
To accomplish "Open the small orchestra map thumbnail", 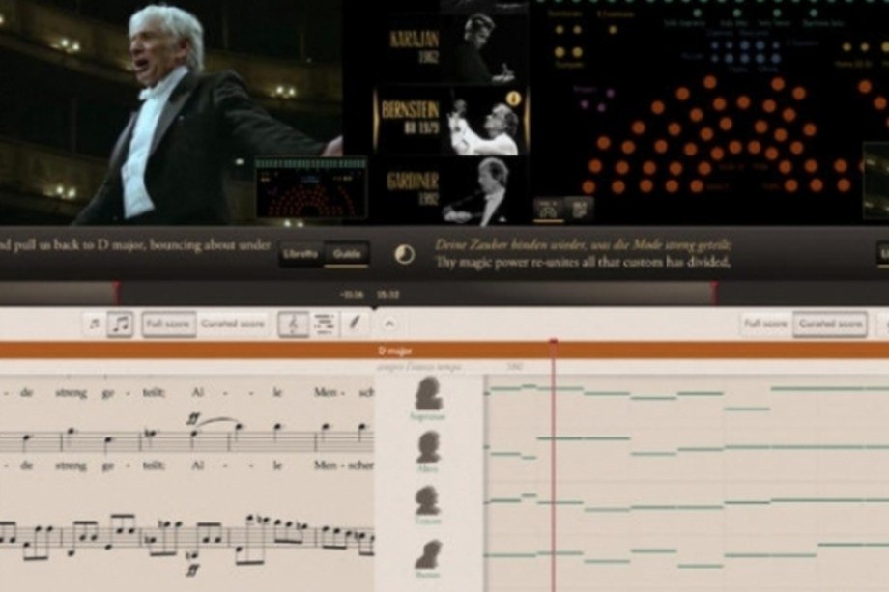I will coord(311,189).
